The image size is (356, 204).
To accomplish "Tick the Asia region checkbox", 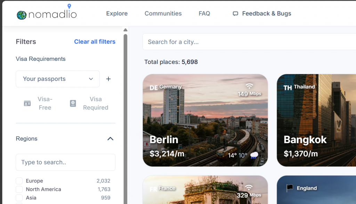I will point(19,198).
